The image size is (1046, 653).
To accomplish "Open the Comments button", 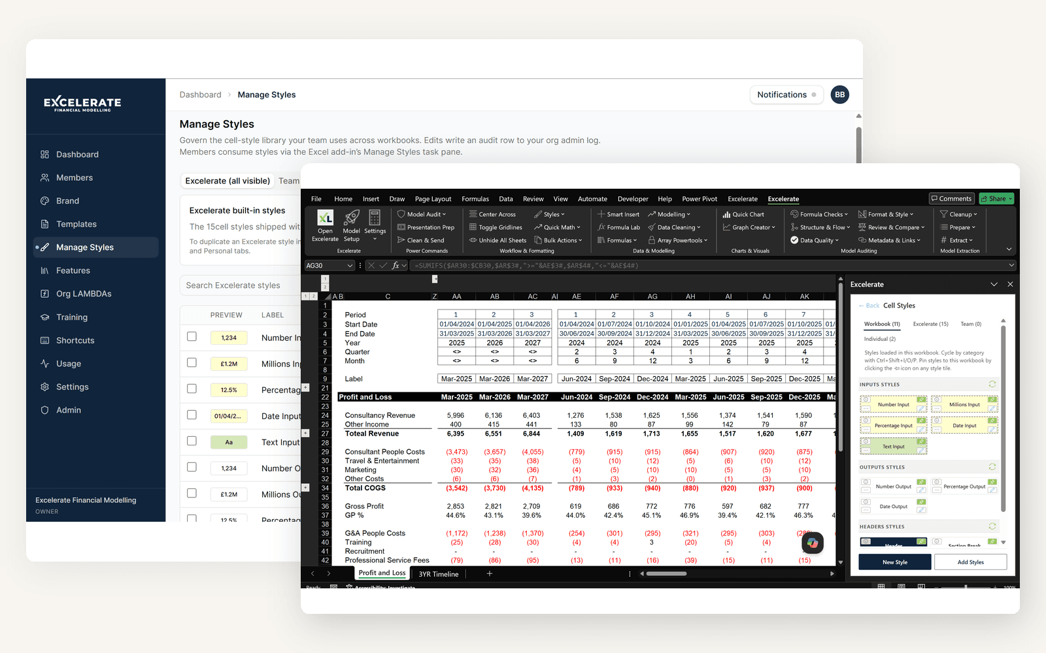I will pyautogui.click(x=952, y=199).
